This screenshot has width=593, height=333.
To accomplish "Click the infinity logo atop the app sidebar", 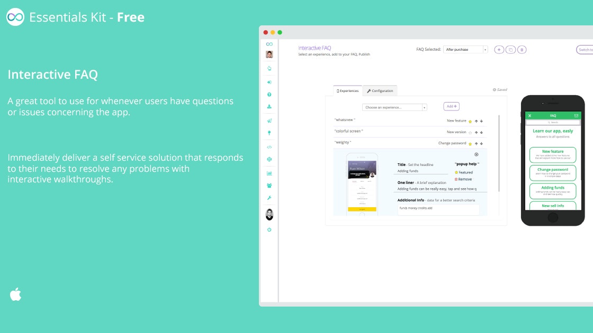I will 269,44.
